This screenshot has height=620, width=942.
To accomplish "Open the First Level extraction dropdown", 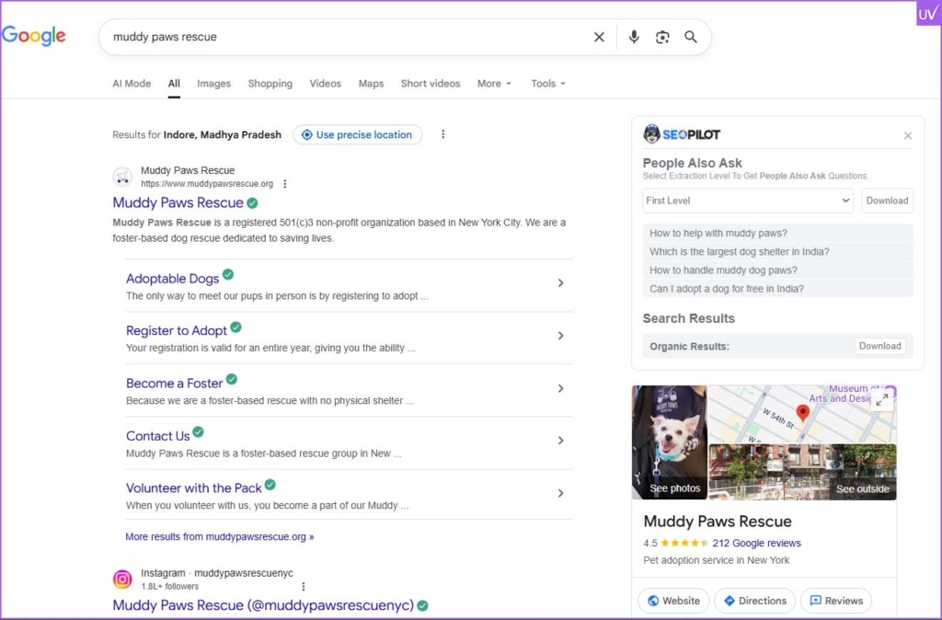I will pos(748,201).
